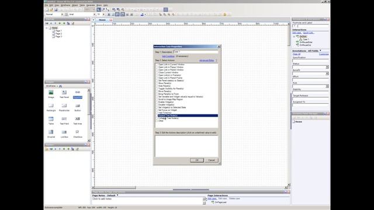374x210 pixels.
Task: Select Page 2 in the Sitemap tree
Action: point(58,34)
